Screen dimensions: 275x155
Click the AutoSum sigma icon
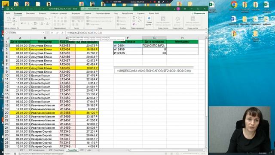click(134, 18)
